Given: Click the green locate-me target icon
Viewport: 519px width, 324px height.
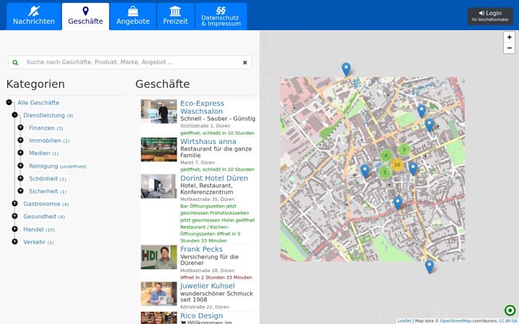Looking at the screenshot, I should click(510, 310).
